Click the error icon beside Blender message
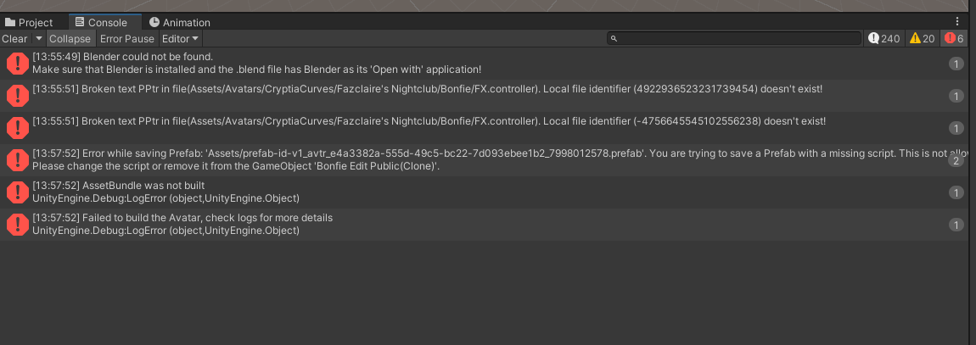The width and height of the screenshot is (976, 345). [18, 64]
